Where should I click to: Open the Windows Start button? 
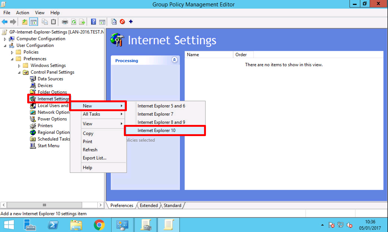pyautogui.click(x=9, y=225)
